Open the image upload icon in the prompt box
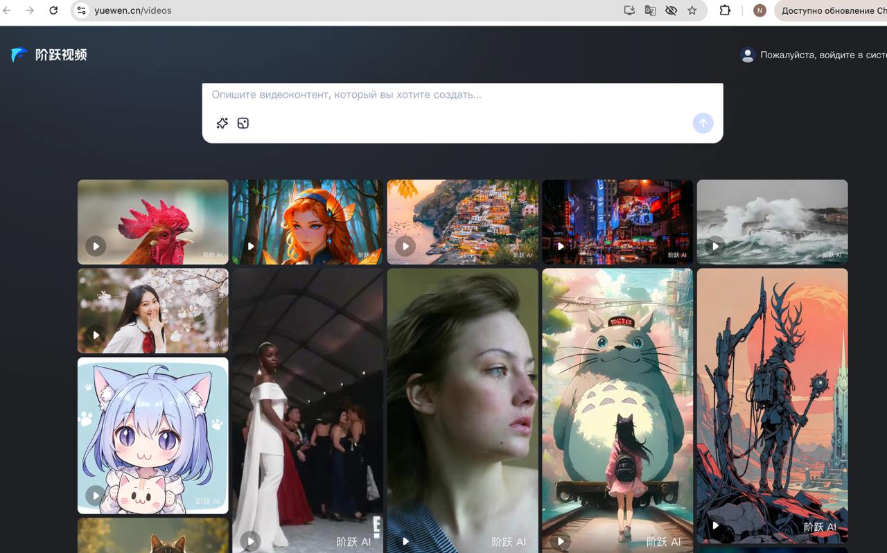The width and height of the screenshot is (887, 553). (x=243, y=123)
